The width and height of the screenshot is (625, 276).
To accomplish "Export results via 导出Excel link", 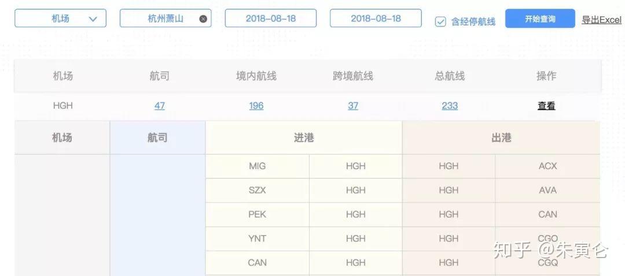I will point(601,20).
